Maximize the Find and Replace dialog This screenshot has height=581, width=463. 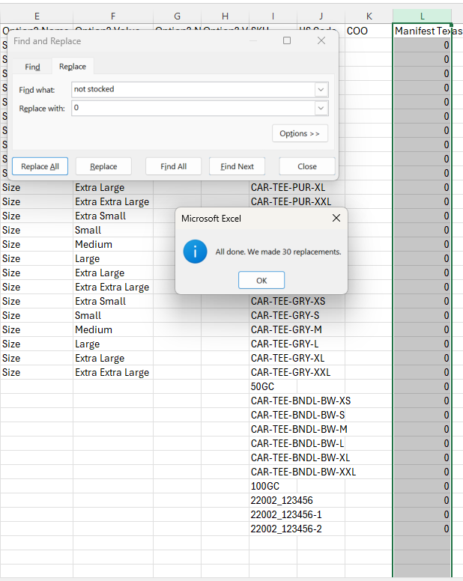coord(287,40)
